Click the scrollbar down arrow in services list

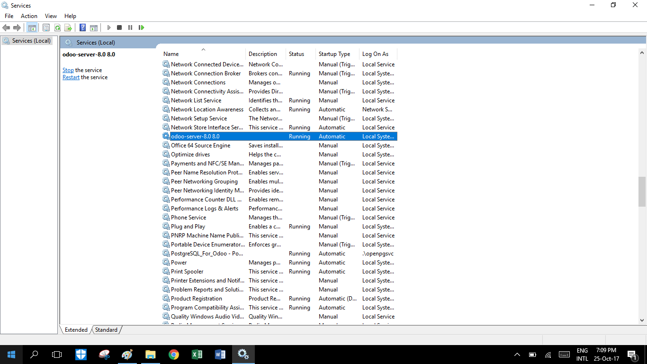point(642,320)
